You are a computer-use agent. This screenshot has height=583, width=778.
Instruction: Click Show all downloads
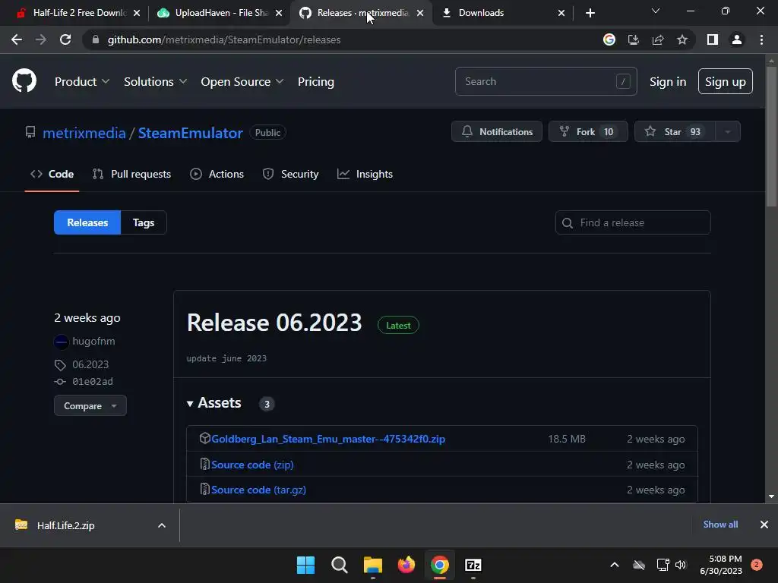[x=720, y=525]
